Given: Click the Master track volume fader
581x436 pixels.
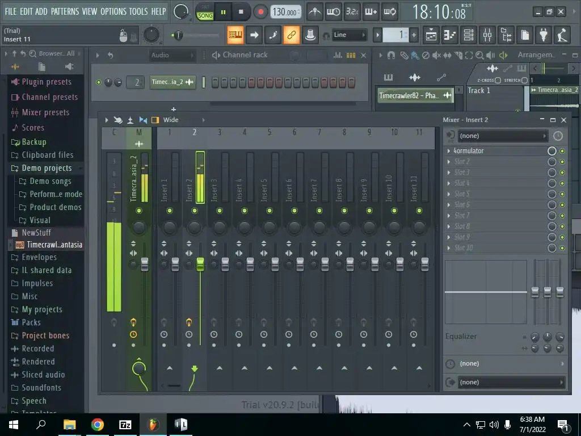Looking at the screenshot, I should click(145, 264).
